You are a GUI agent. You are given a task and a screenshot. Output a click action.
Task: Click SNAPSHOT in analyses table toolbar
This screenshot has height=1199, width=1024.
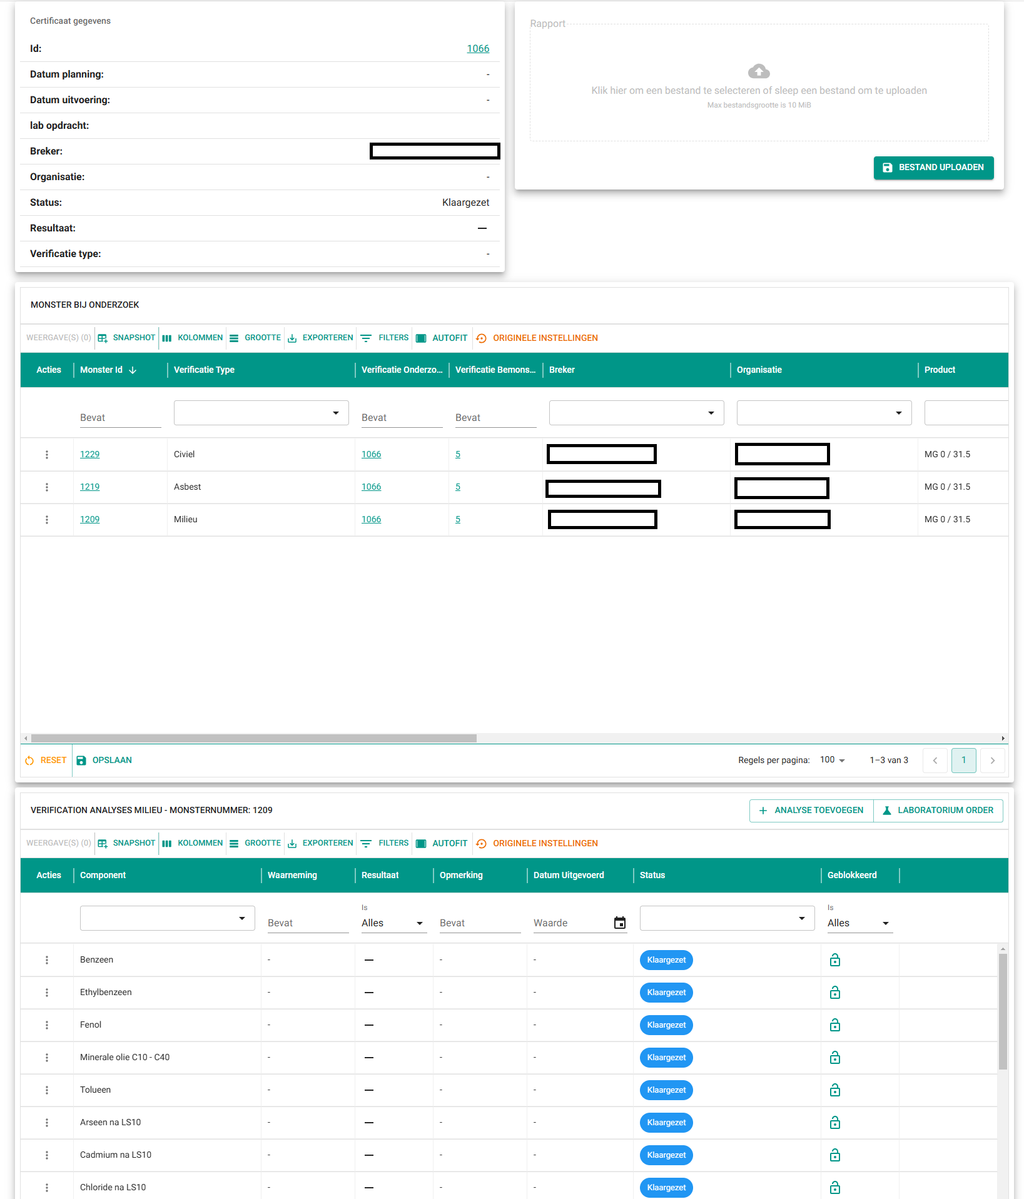click(126, 843)
